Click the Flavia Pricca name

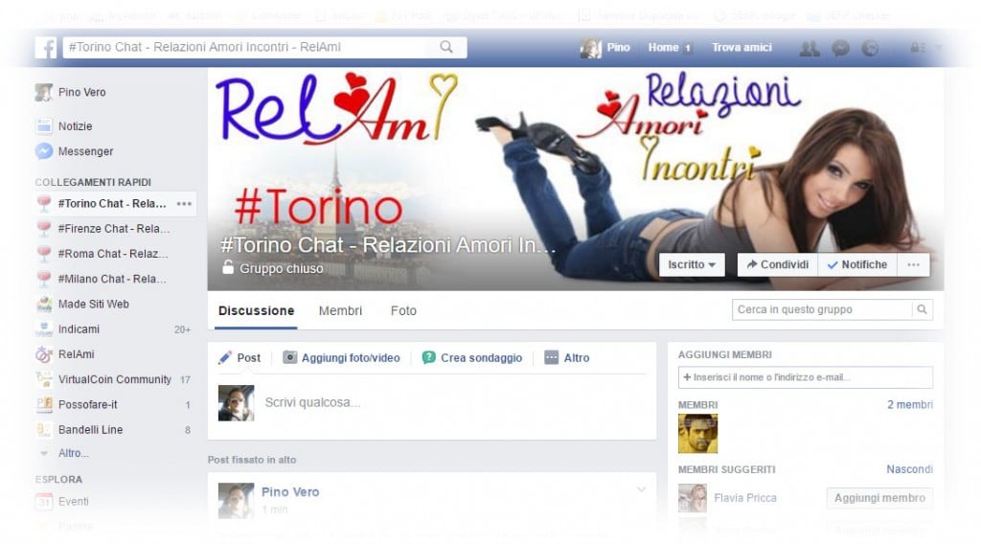745,498
